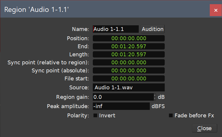Click the File start timecode display

tap(129, 79)
